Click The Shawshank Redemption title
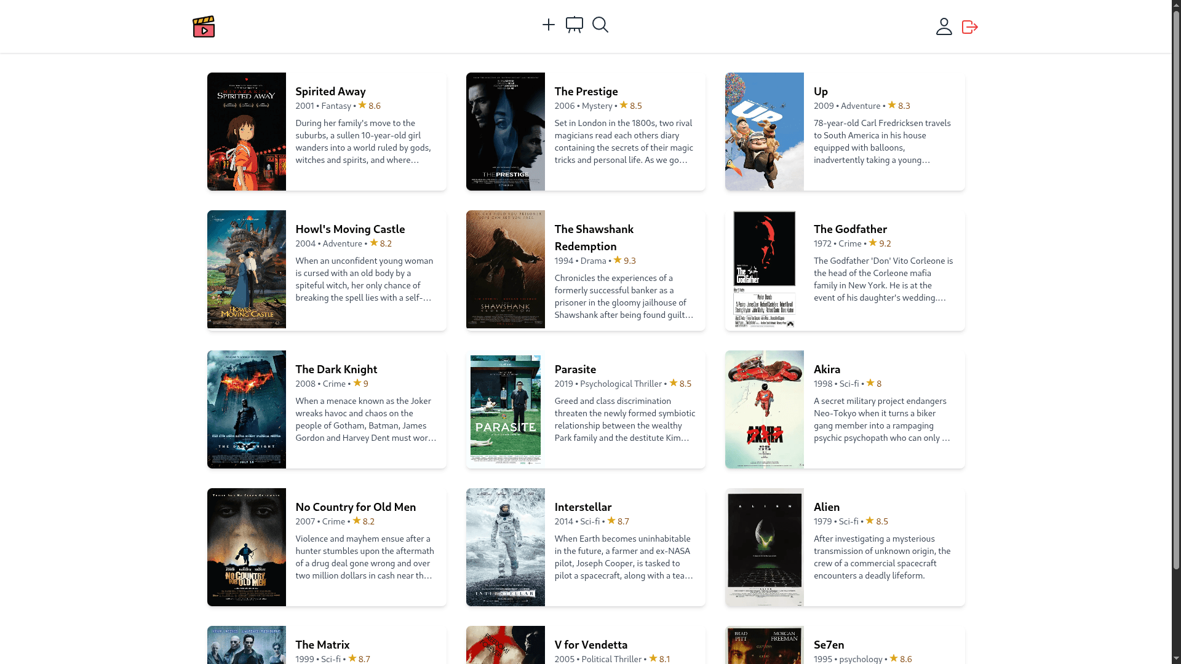The height and width of the screenshot is (664, 1181). coord(594,238)
